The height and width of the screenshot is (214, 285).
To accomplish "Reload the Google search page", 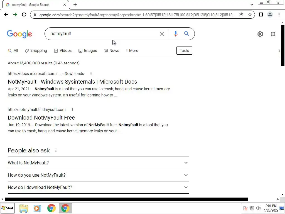I will coord(24,14).
